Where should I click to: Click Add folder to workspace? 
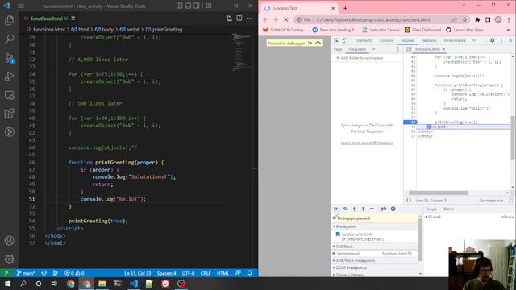click(360, 58)
